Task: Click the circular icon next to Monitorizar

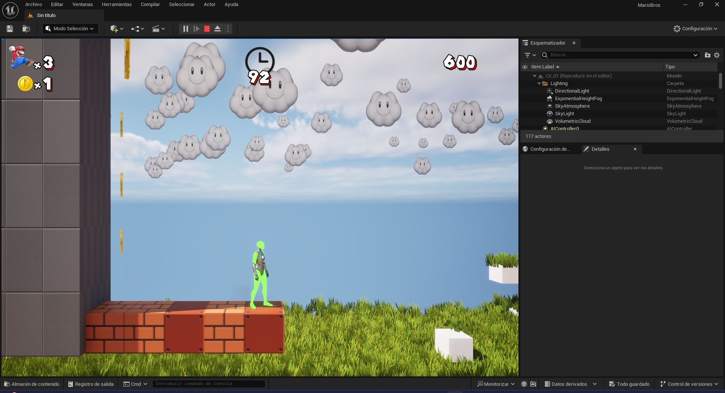Action: tap(524, 384)
